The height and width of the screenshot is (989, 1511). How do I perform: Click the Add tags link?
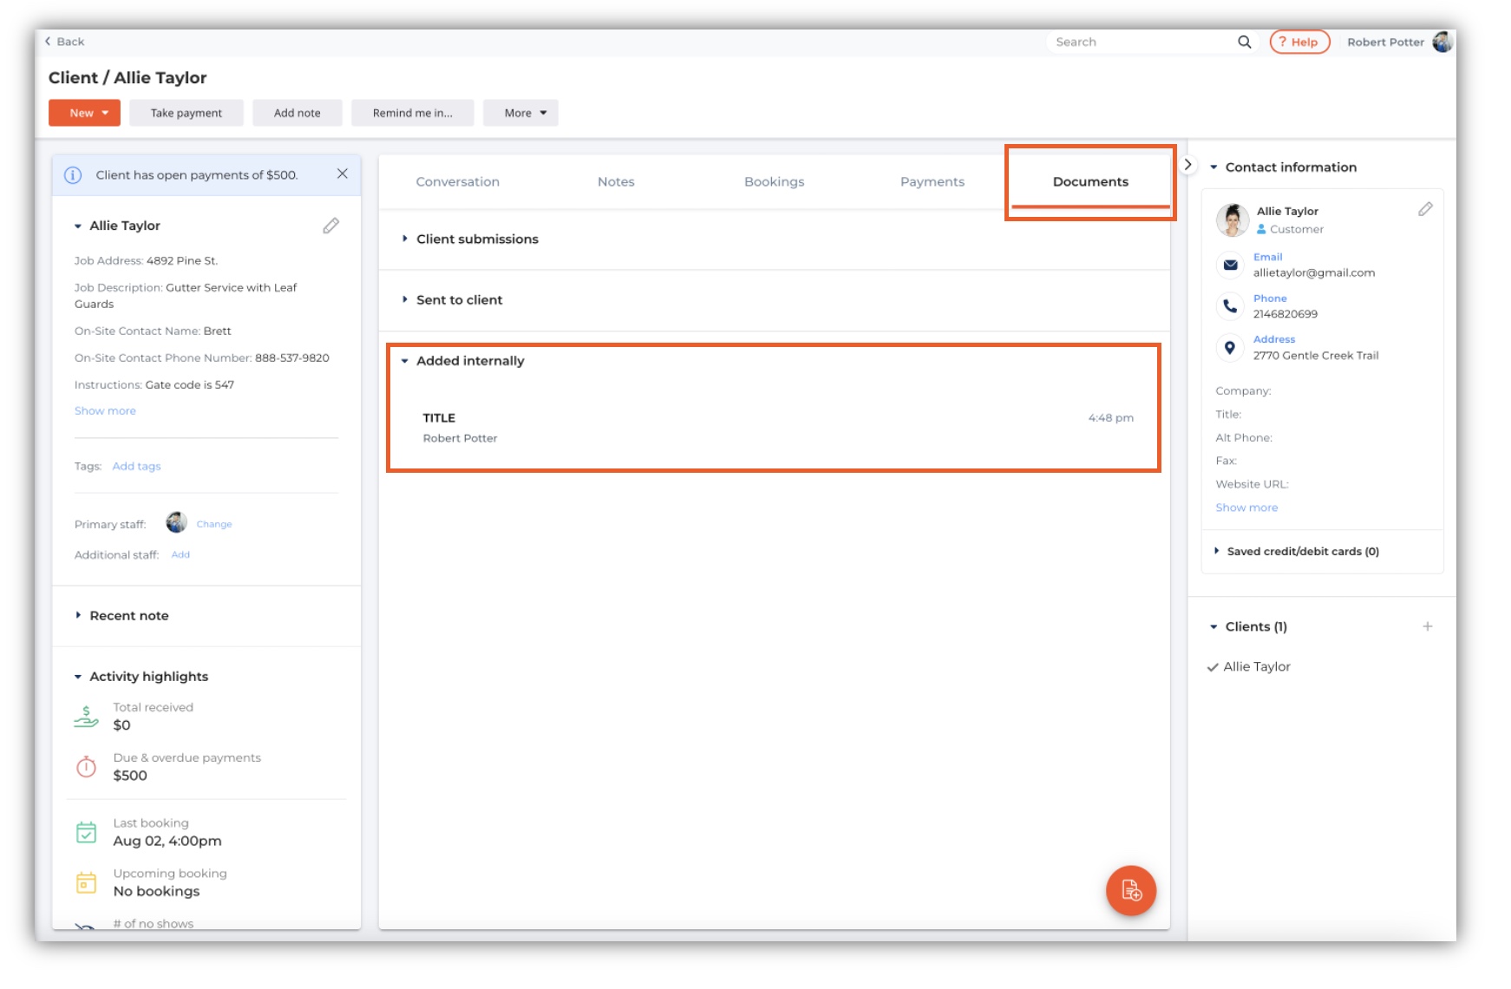point(136,466)
